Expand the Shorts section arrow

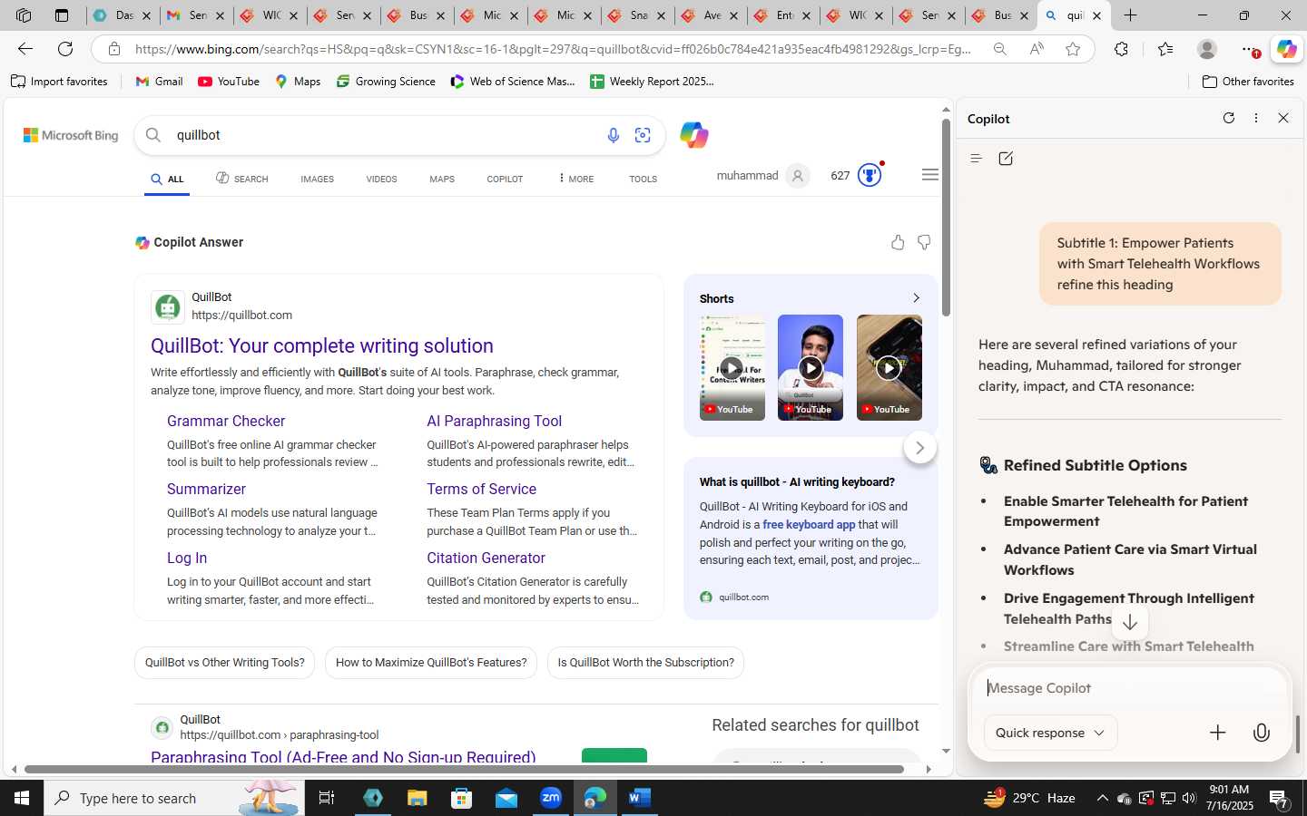(x=916, y=298)
